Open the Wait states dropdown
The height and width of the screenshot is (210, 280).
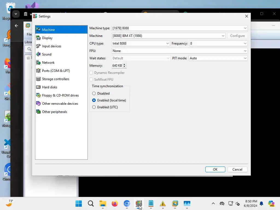click(x=141, y=58)
